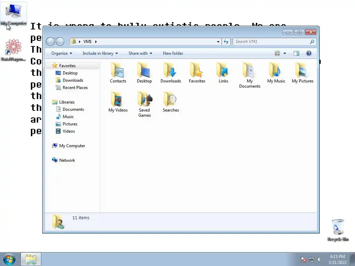355x266 pixels.
Task: Click the Change your view icon
Action: click(277, 53)
